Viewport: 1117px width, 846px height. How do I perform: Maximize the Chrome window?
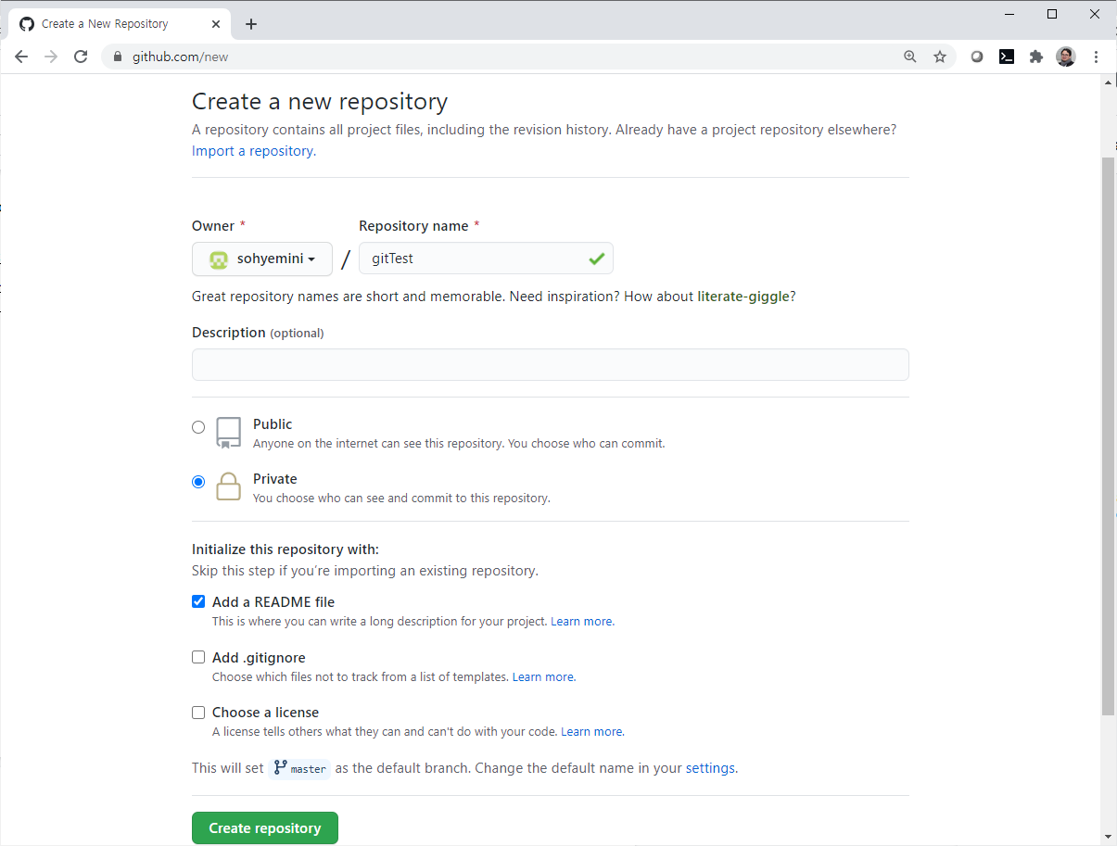coord(1052,14)
